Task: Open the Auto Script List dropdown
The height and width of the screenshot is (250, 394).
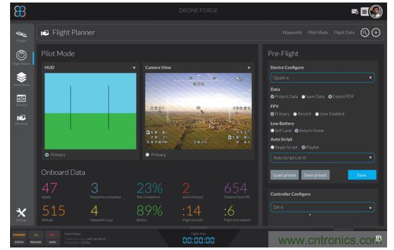Action: [x=322, y=158]
